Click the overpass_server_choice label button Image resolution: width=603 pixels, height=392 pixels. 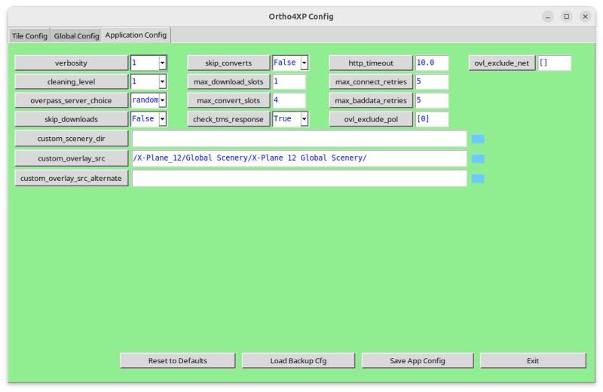71,100
